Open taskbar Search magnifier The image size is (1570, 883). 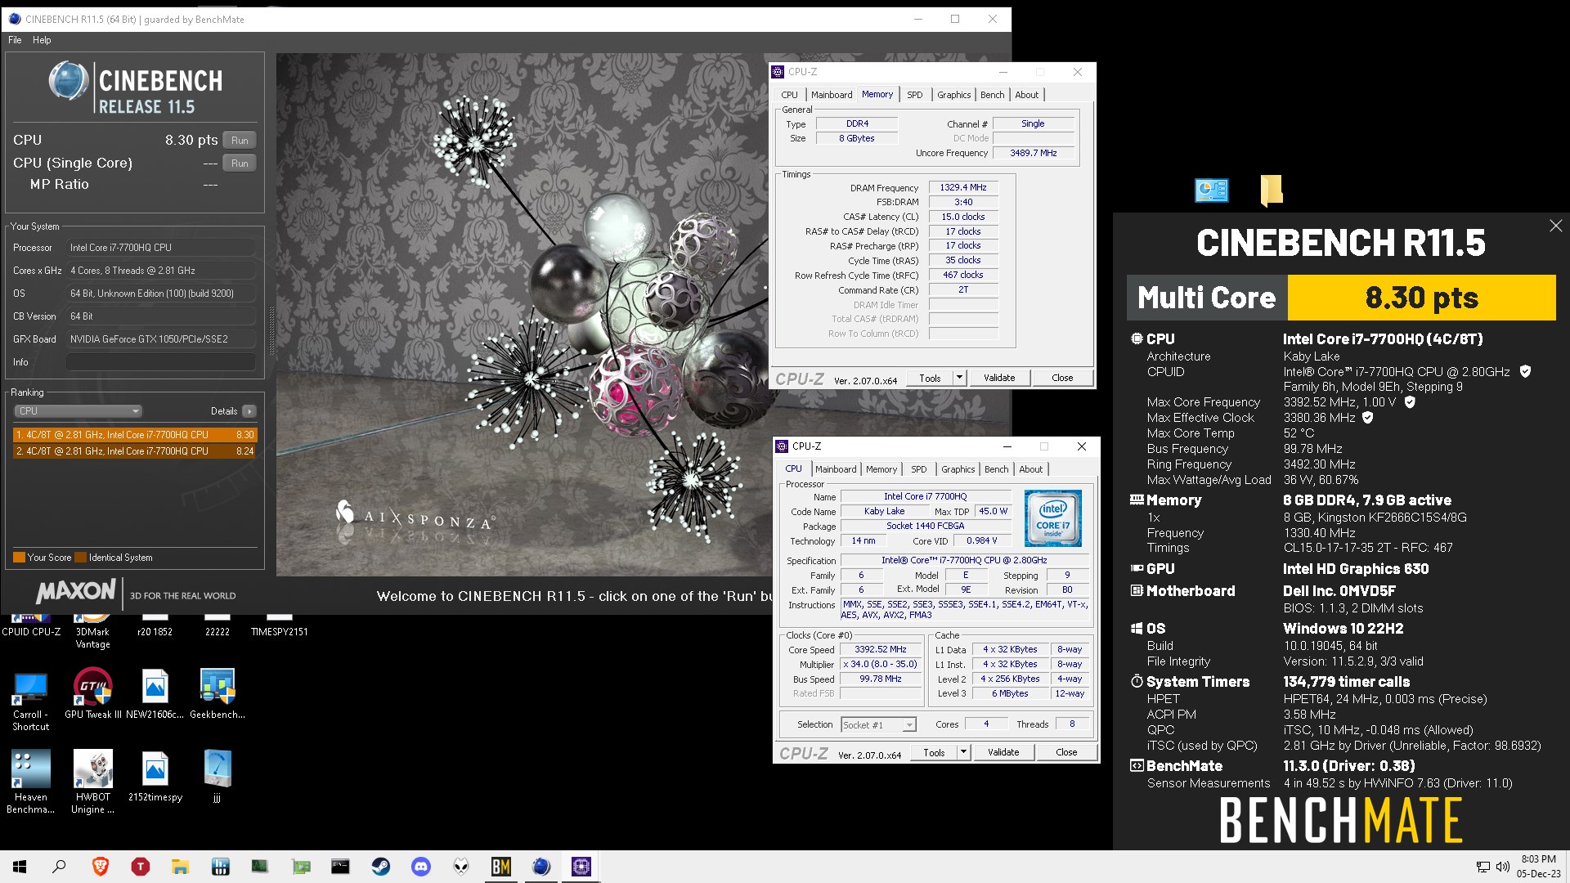point(59,867)
